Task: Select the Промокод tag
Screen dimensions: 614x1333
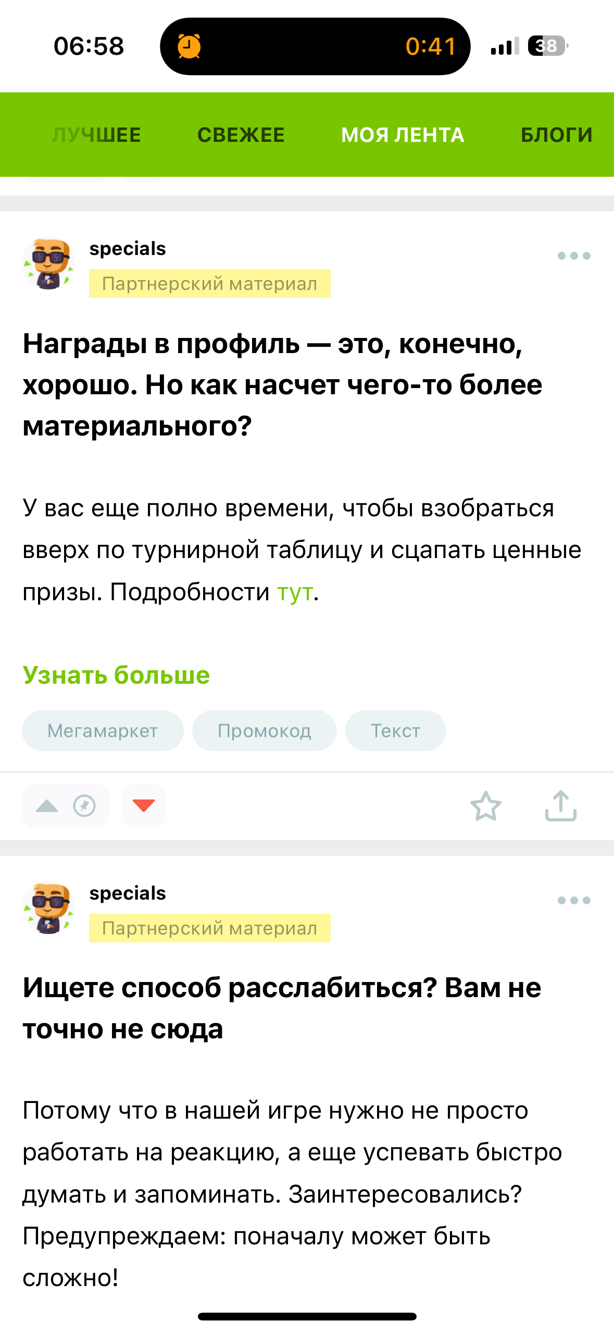Action: 264,731
